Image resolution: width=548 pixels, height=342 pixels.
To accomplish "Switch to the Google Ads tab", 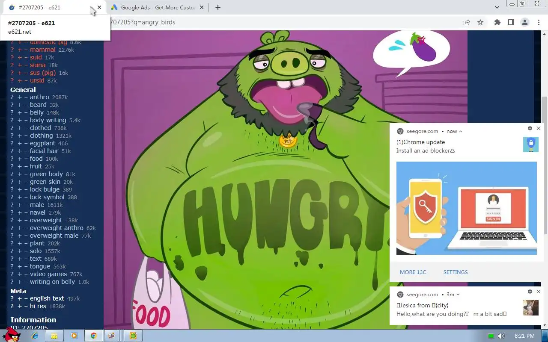I will (x=158, y=7).
